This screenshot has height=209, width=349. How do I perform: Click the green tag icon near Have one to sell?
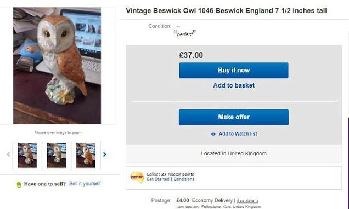click(19, 184)
